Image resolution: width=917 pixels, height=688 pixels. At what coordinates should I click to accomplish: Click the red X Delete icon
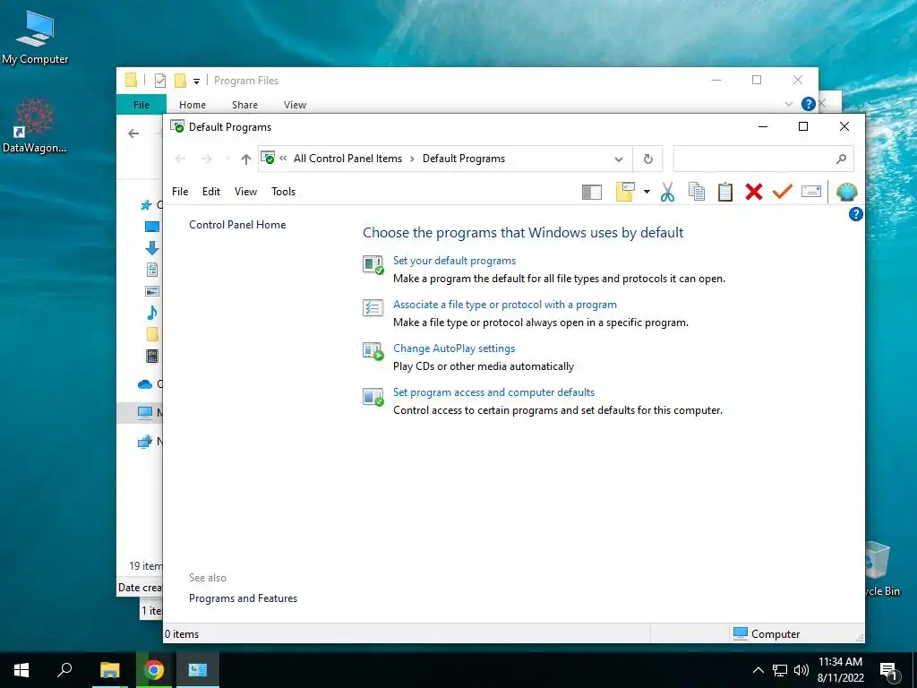pyautogui.click(x=754, y=192)
